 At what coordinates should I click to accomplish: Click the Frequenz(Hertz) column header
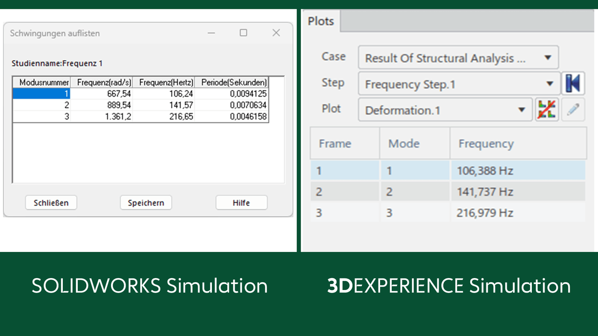point(165,82)
